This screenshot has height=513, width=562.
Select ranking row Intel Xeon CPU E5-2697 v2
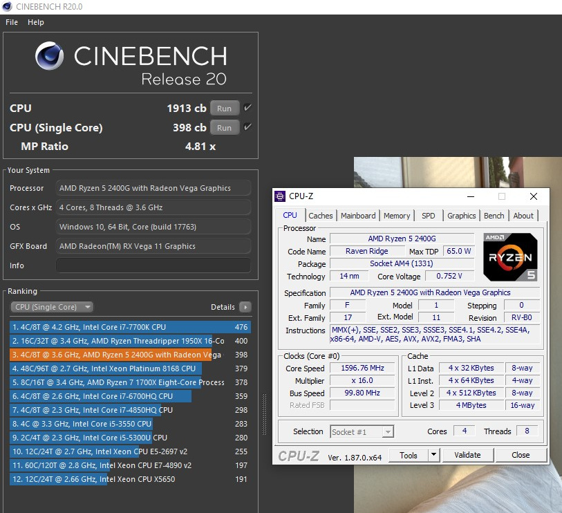point(130,451)
